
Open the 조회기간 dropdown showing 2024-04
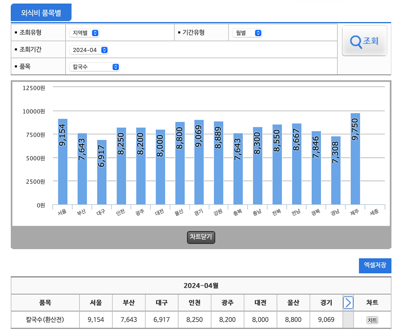(89, 50)
